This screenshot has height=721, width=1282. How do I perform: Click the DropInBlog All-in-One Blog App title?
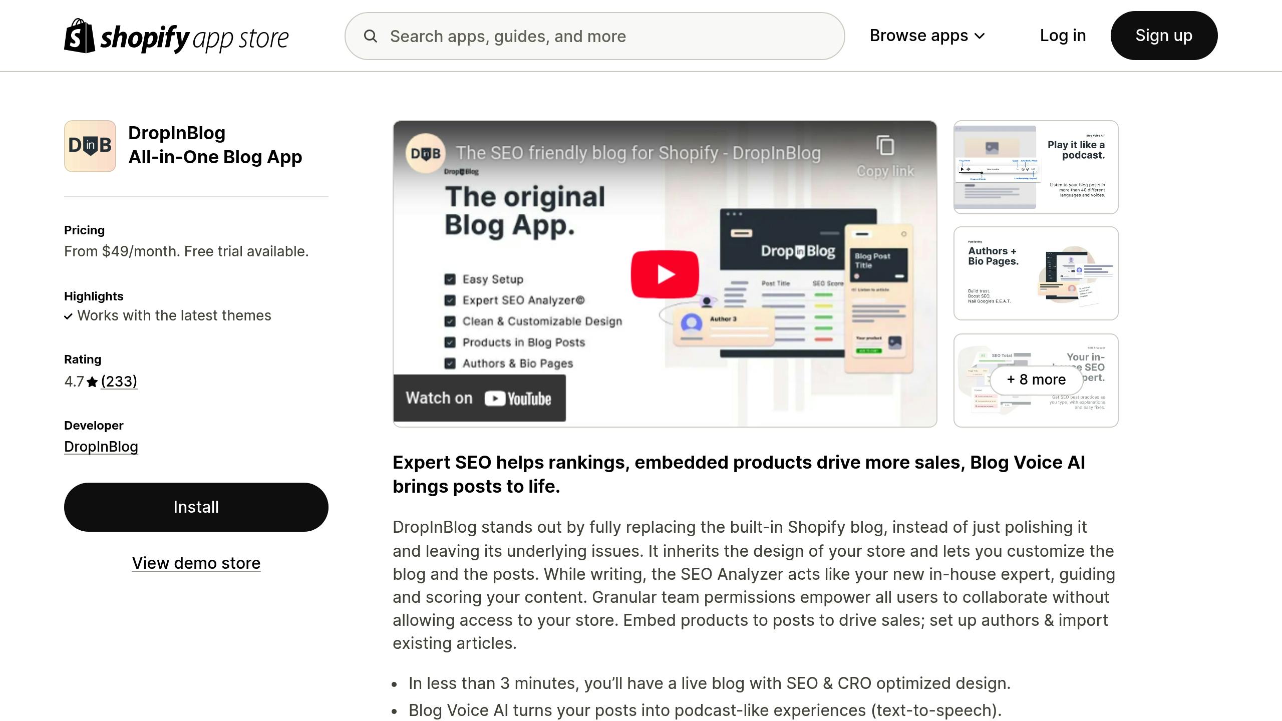(x=215, y=145)
